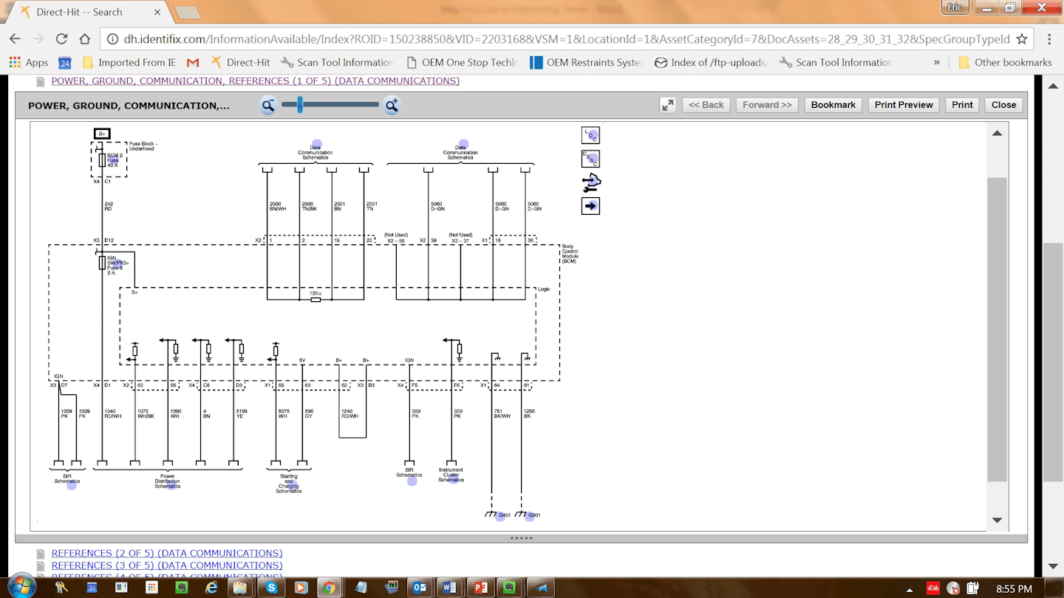Screen dimensions: 1064x598
Task: Click the LOC location legend icon
Action: (x=590, y=135)
